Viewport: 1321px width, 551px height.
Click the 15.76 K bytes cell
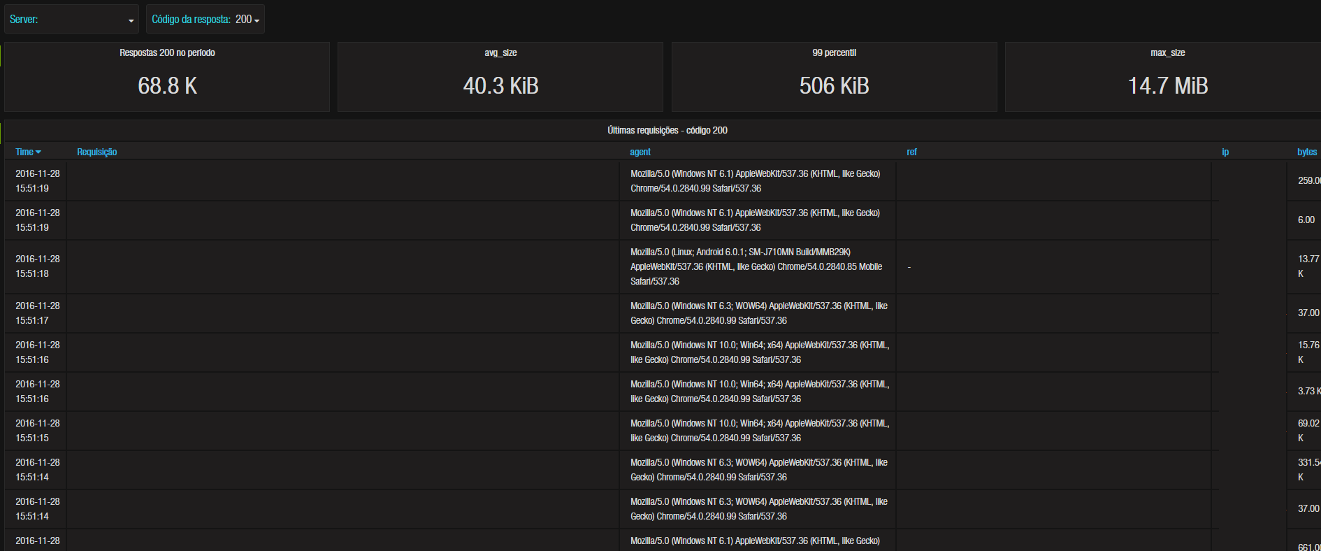pos(1304,352)
